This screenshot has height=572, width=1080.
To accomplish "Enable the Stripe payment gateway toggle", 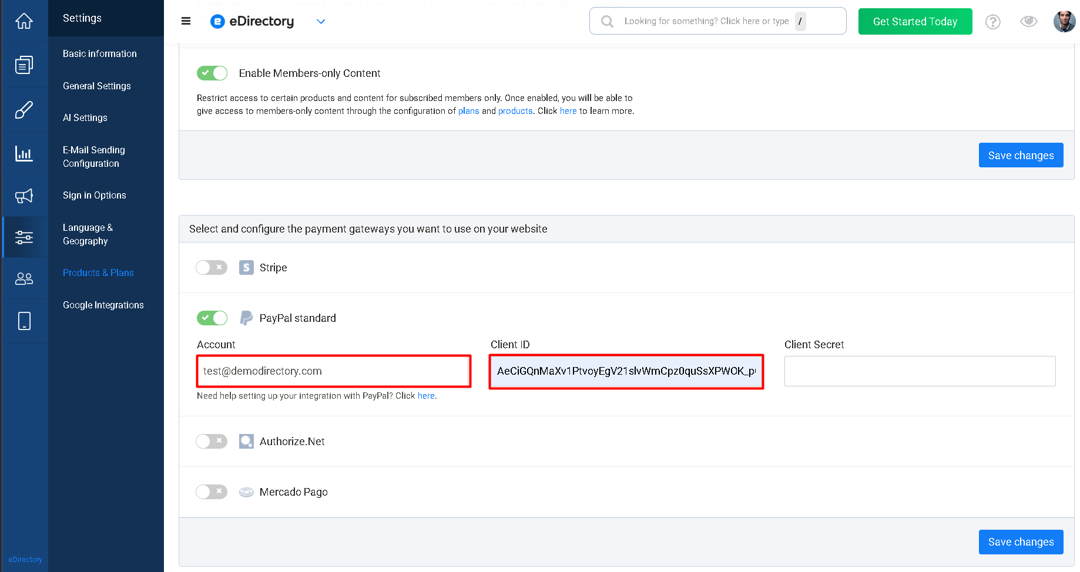I will click(x=212, y=268).
